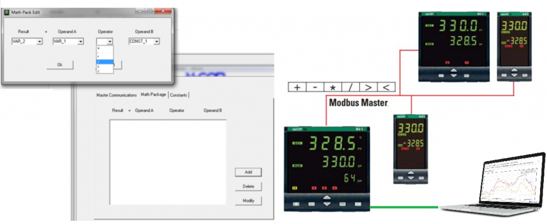
Task: Click the Delete button
Action: tap(248, 187)
